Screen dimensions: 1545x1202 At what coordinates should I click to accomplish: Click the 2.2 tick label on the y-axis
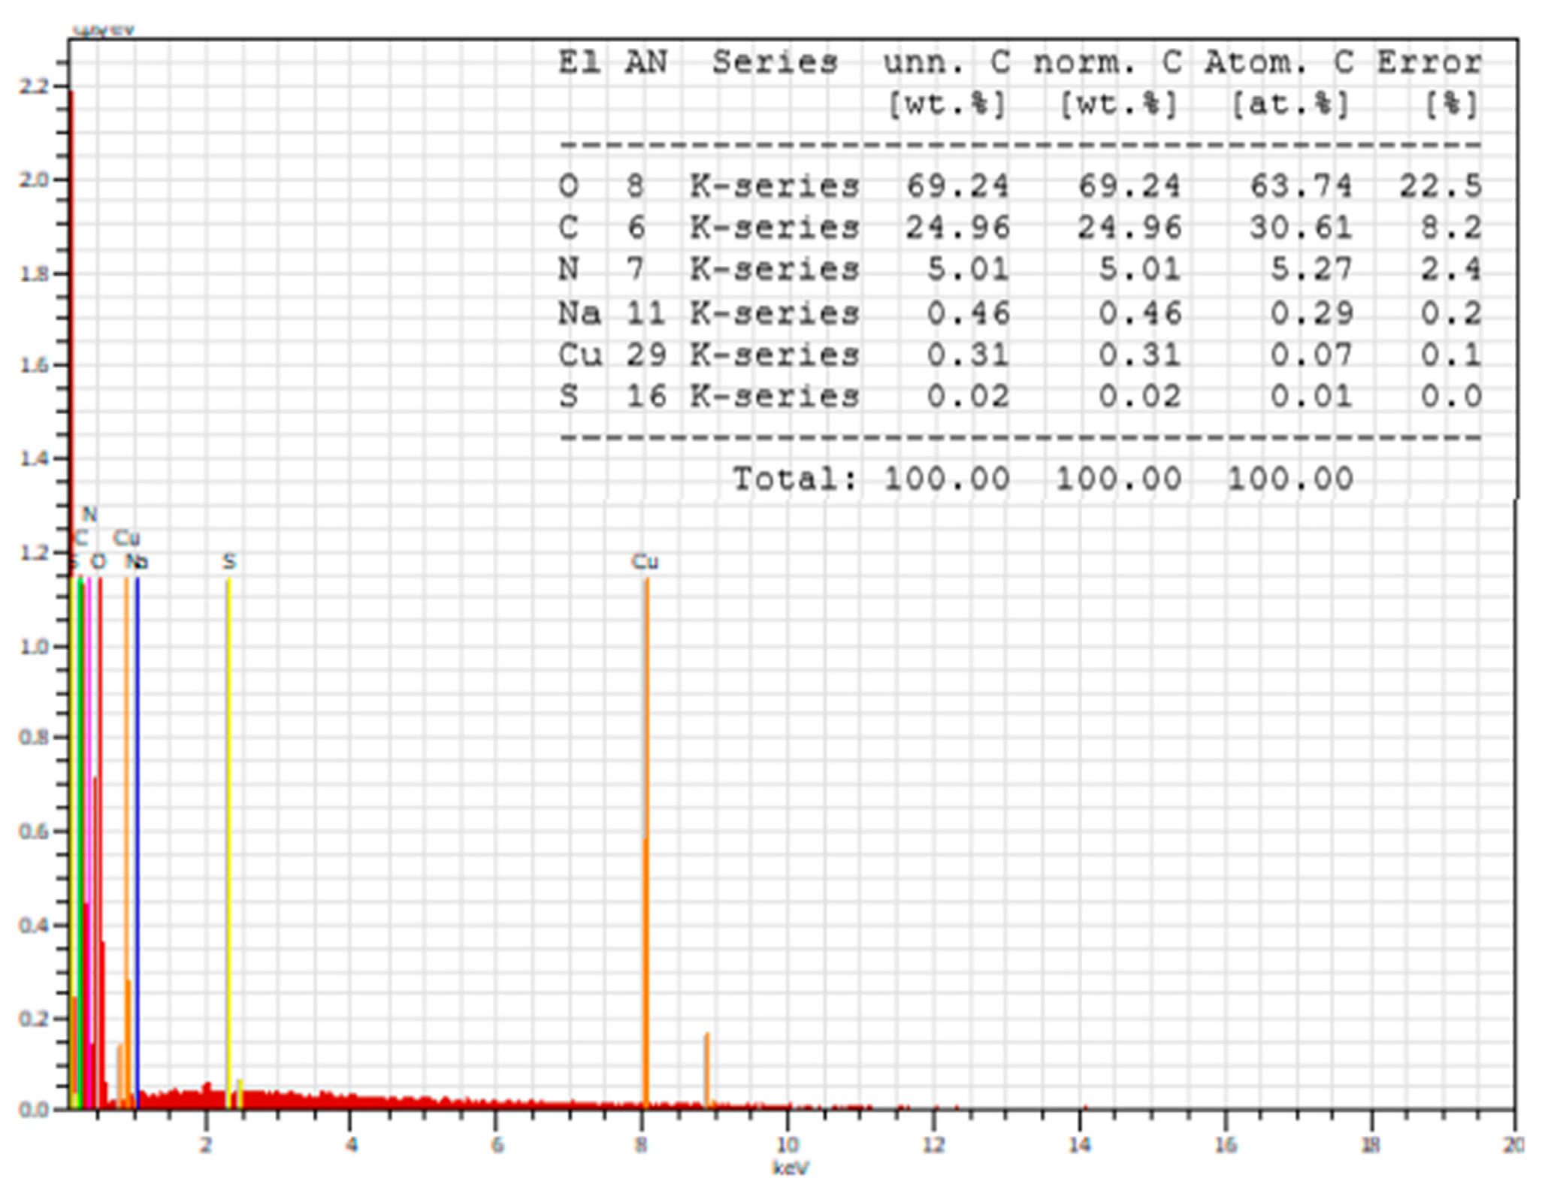coord(32,86)
